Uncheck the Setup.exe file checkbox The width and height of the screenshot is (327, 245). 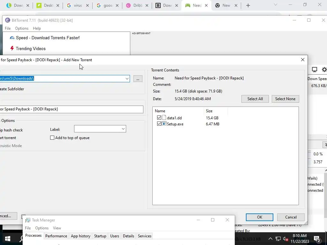coord(159,124)
